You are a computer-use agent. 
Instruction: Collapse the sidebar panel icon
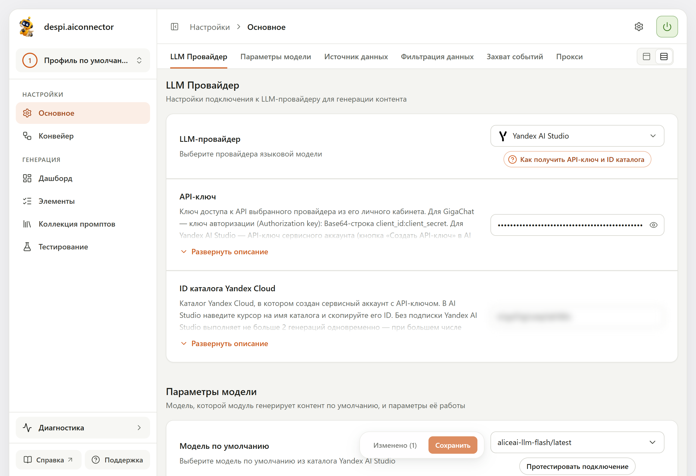pyautogui.click(x=175, y=27)
